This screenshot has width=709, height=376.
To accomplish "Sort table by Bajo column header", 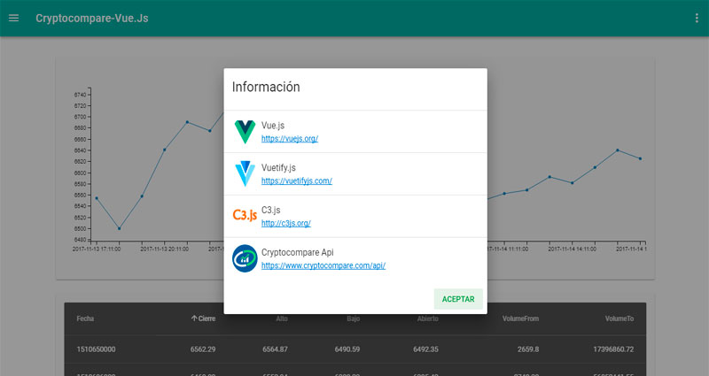I will pos(353,318).
